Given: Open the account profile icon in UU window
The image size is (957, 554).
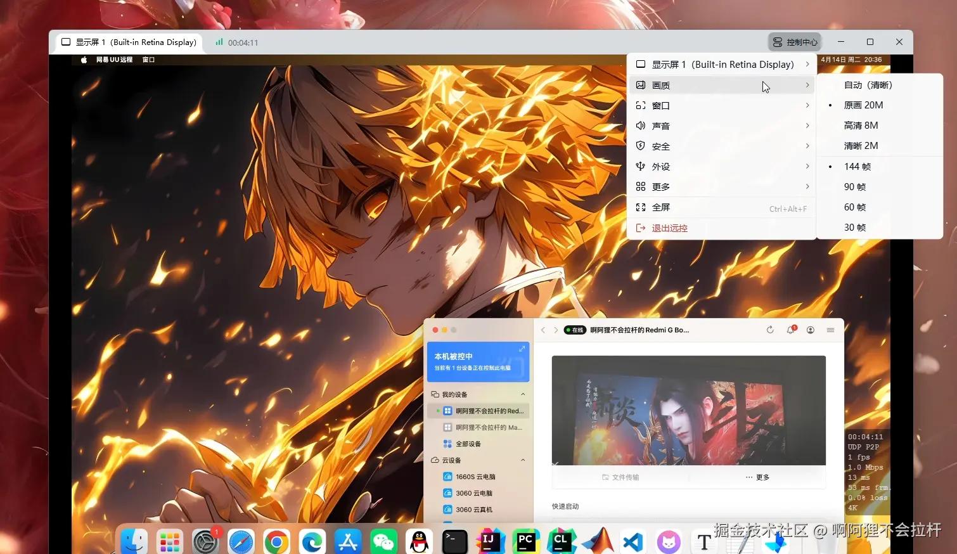Looking at the screenshot, I should (x=810, y=330).
